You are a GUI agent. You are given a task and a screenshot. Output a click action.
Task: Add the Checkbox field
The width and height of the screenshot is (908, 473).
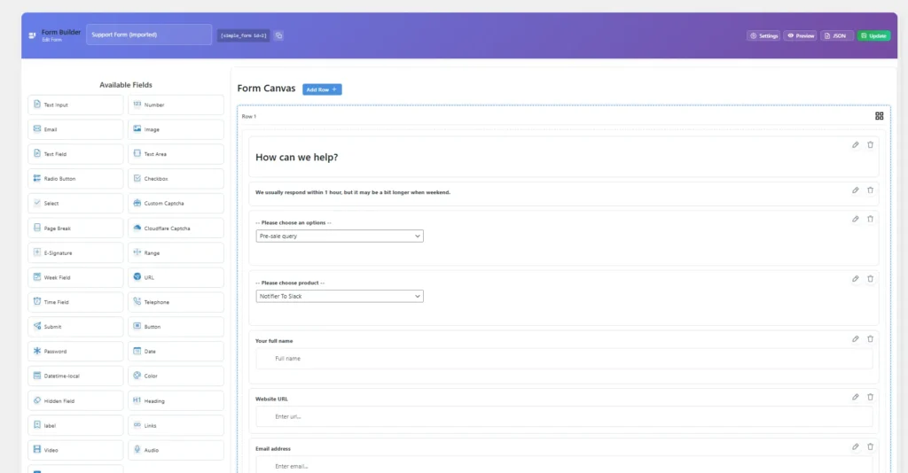point(176,179)
